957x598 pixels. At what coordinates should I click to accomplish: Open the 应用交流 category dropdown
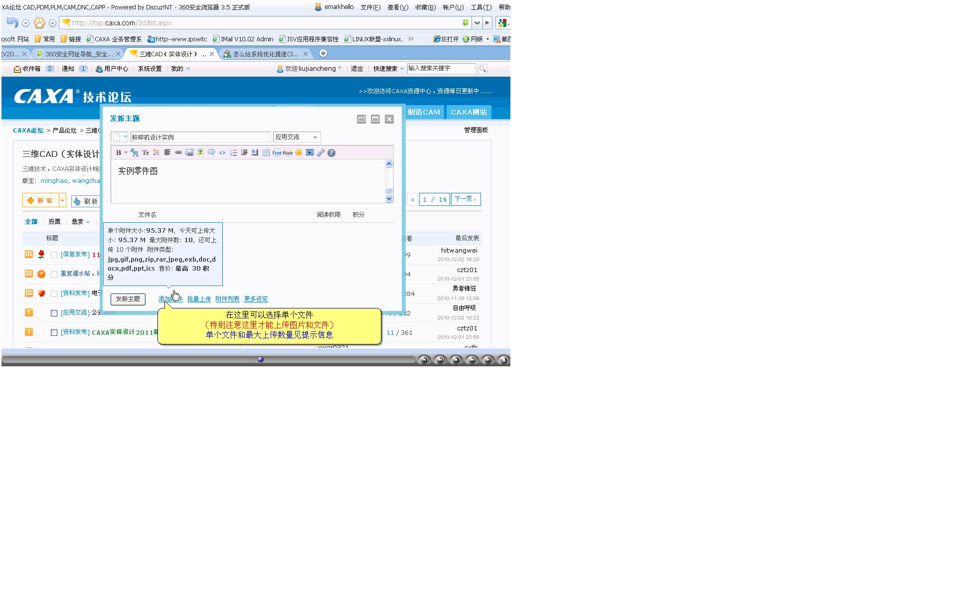tap(297, 137)
